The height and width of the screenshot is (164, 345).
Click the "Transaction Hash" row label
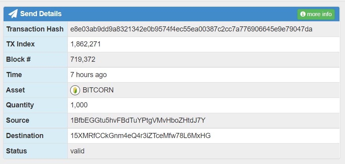[x=35, y=29]
